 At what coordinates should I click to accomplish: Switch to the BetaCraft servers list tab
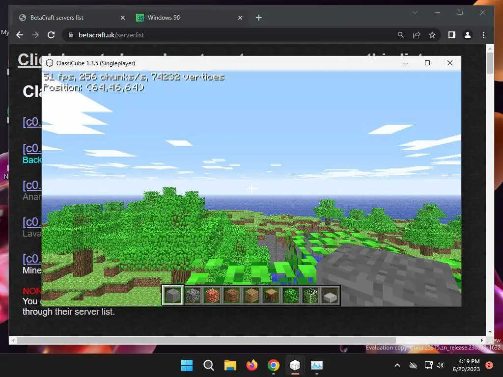pyautogui.click(x=72, y=18)
